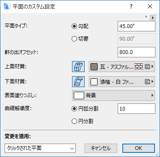Open the 背景 surface fill dropdown

114,95
